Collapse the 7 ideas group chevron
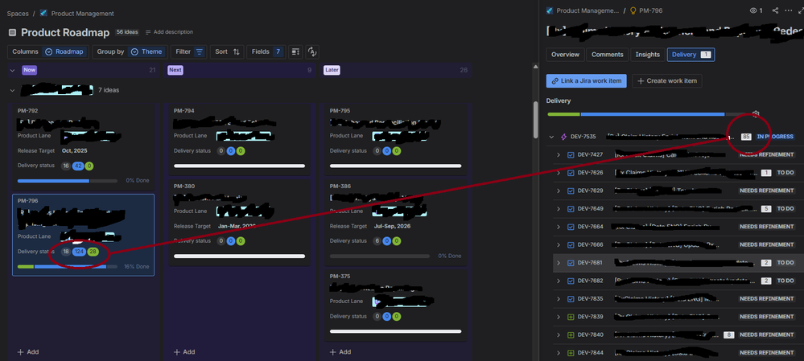 [12, 90]
